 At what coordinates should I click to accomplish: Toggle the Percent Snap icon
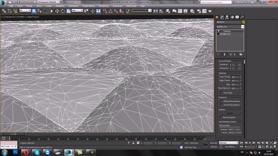click(x=116, y=11)
